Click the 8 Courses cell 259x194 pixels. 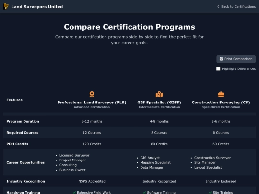tap(159, 133)
